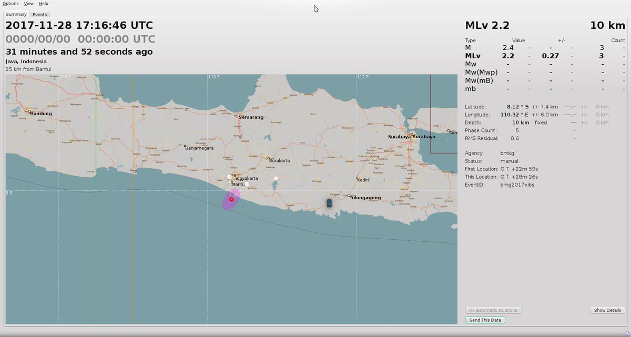Click the Yogyakarta city label on map
This screenshot has width=631, height=337.
click(246, 178)
